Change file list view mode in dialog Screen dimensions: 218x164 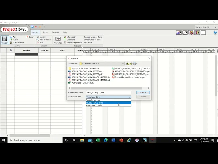click(135, 64)
